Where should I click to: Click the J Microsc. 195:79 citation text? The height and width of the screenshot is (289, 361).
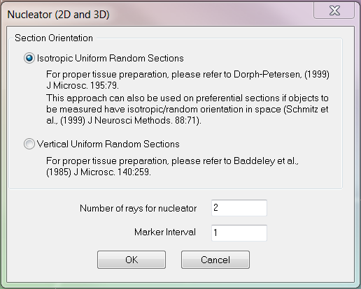(83, 85)
